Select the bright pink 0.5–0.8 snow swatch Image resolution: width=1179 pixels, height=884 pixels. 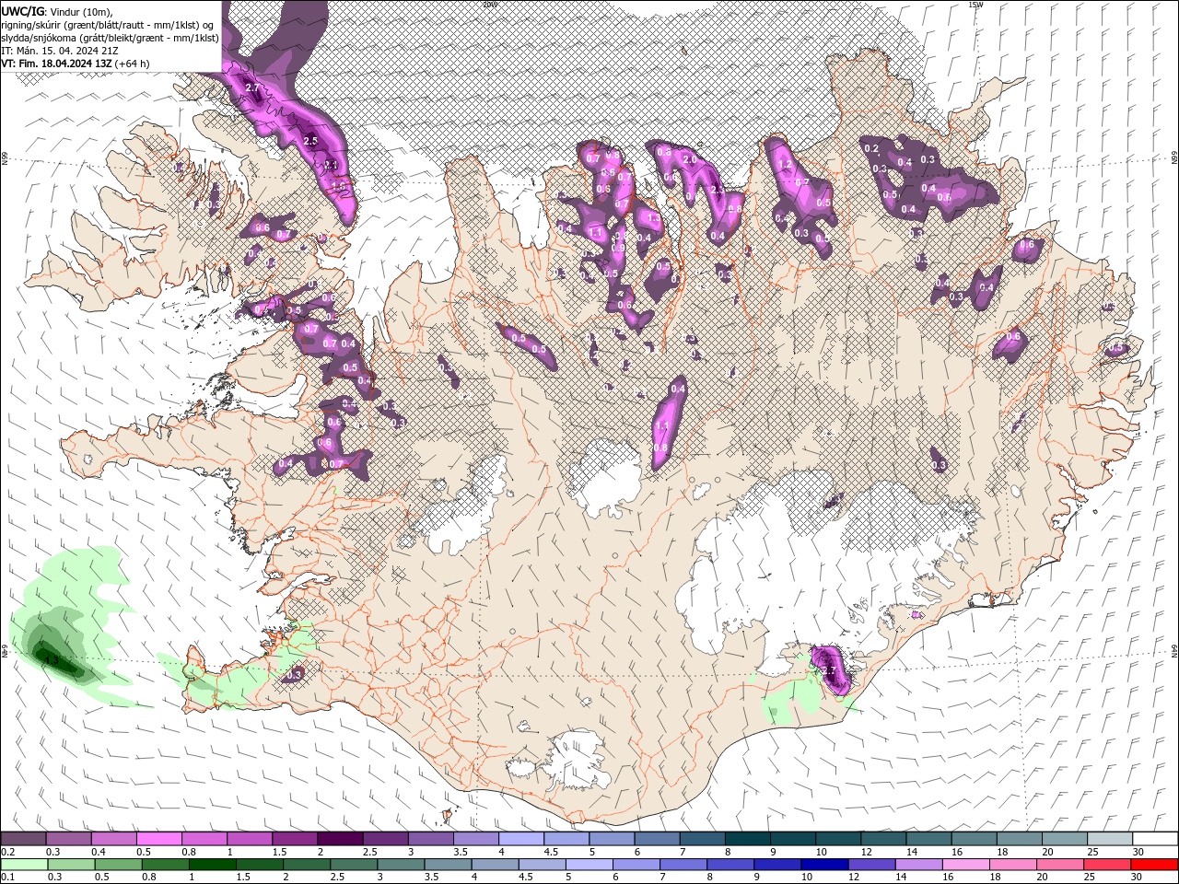click(x=158, y=839)
